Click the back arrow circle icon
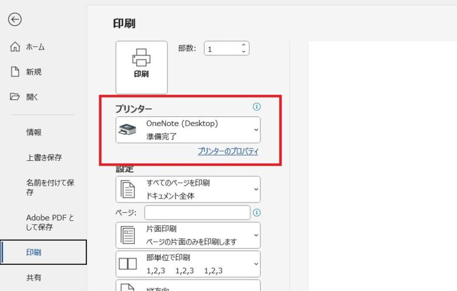Viewport: 457px width, 291px height. coord(15,19)
